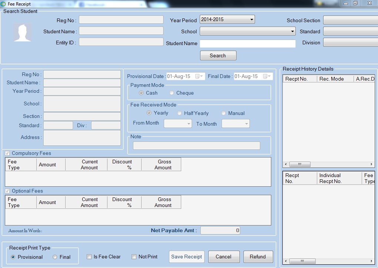Enable the Is Fee Clear checkbox
This screenshot has width=378, height=268.
coord(89,257)
